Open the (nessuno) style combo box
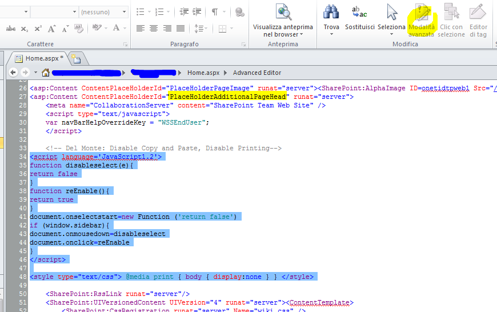 [x=103, y=12]
